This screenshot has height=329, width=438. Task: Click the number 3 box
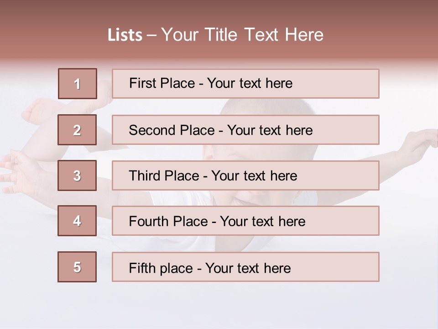pyautogui.click(x=77, y=175)
